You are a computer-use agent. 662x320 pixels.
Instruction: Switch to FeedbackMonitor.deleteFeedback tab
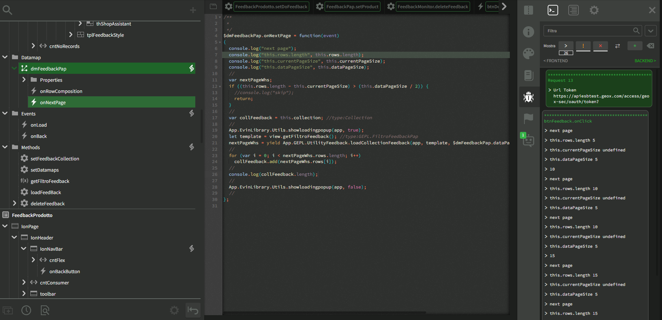click(x=433, y=7)
